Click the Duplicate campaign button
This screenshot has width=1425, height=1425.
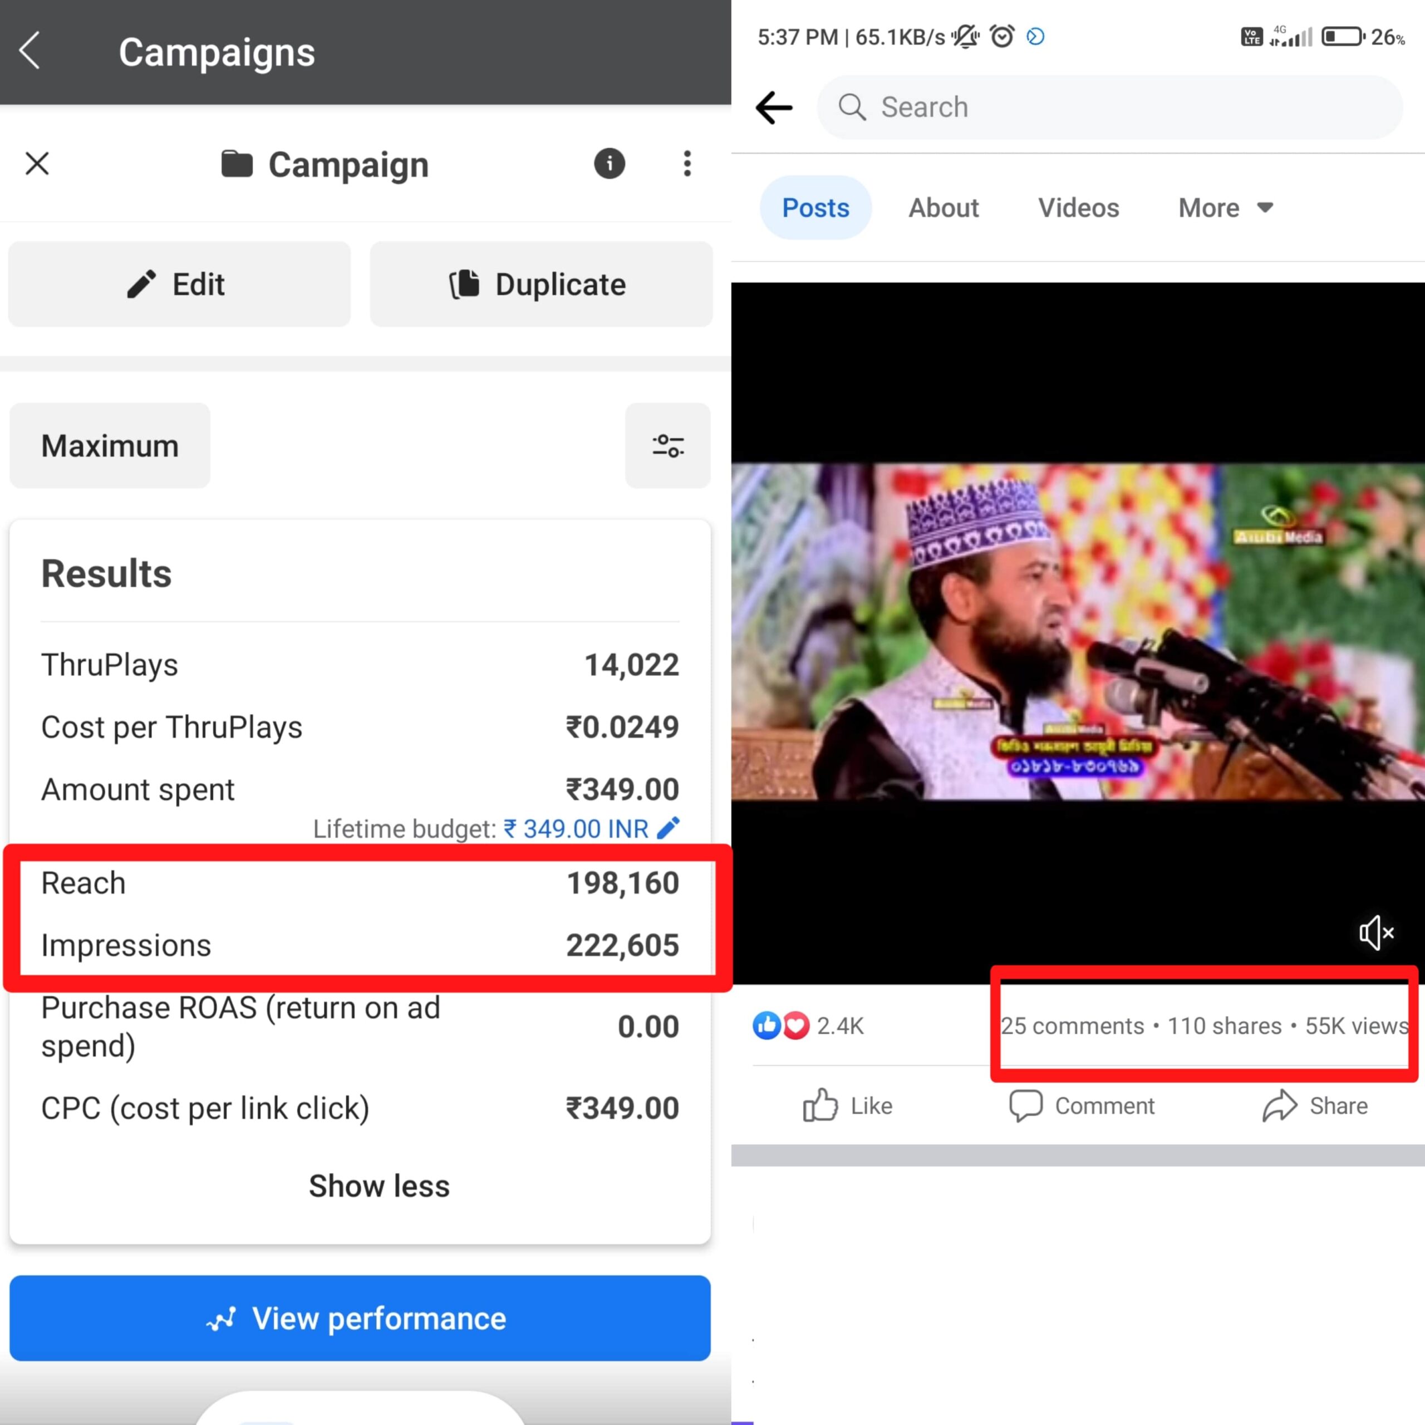coord(540,284)
